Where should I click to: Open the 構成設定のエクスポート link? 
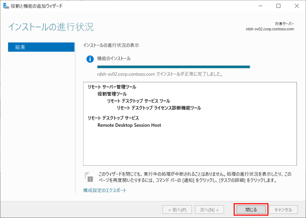105,190
